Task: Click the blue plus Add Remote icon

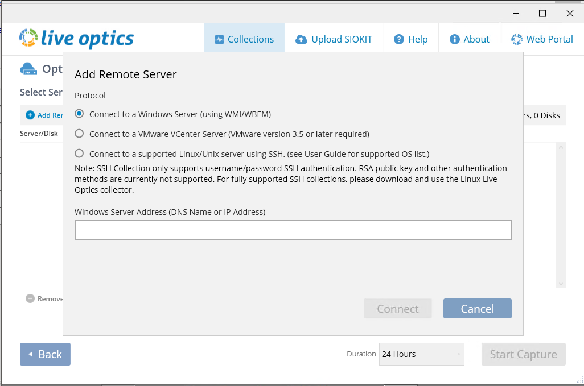Action: 30,115
